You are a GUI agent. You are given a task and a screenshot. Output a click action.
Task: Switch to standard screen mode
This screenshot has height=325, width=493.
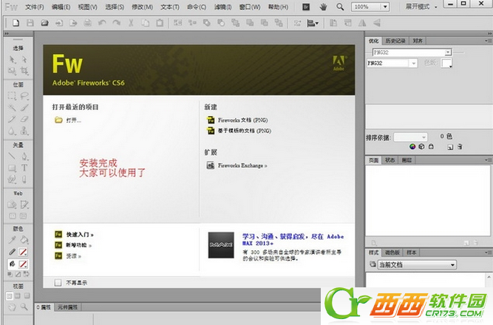coord(10,295)
